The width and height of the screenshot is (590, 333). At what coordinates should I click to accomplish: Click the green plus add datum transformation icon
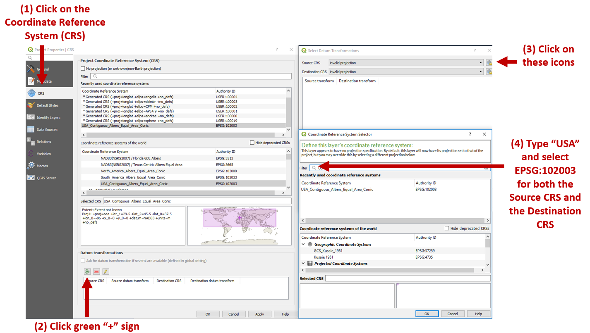(x=87, y=271)
